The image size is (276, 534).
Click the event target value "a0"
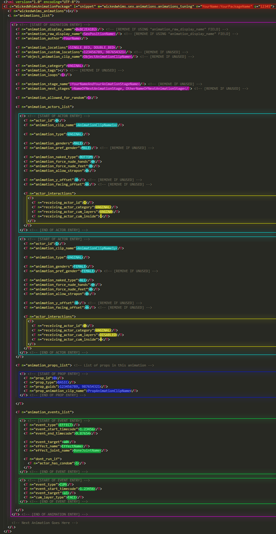[x=65, y=442]
